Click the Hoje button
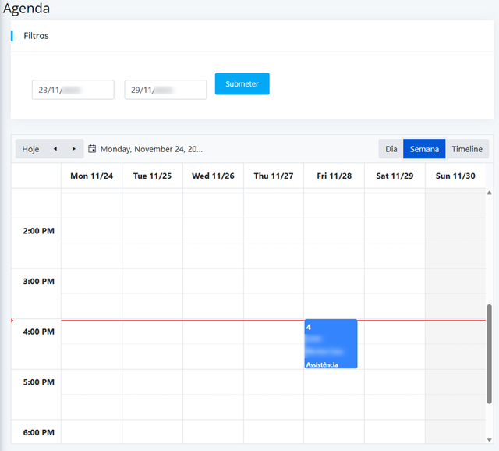 pos(30,149)
